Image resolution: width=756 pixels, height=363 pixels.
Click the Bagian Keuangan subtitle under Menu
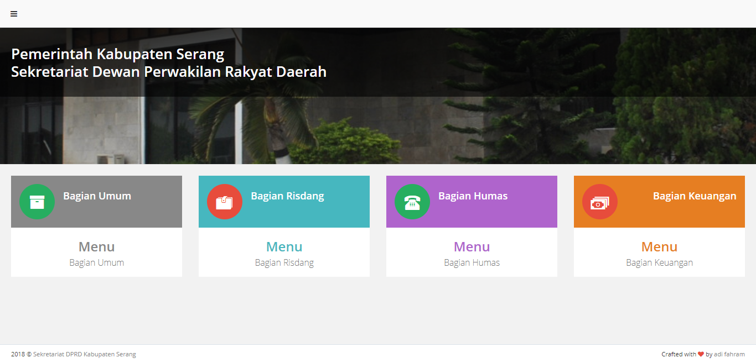pyautogui.click(x=659, y=263)
